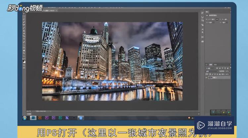Image resolution: width=248 pixels, height=138 pixels.
Task: Switch to Photoshop in the taskbar
Action: point(33,118)
